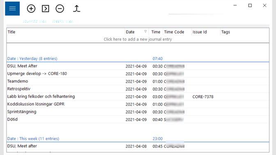
Task: Select the Dötid entry
Action: (138, 119)
